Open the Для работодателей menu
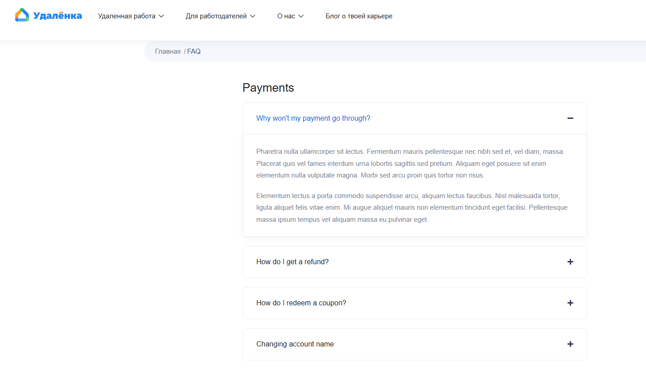Image resolution: width=646 pixels, height=376 pixels. [216, 16]
